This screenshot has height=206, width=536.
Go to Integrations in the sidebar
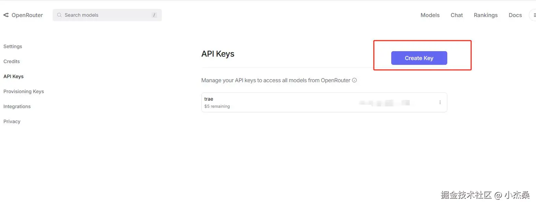click(17, 106)
